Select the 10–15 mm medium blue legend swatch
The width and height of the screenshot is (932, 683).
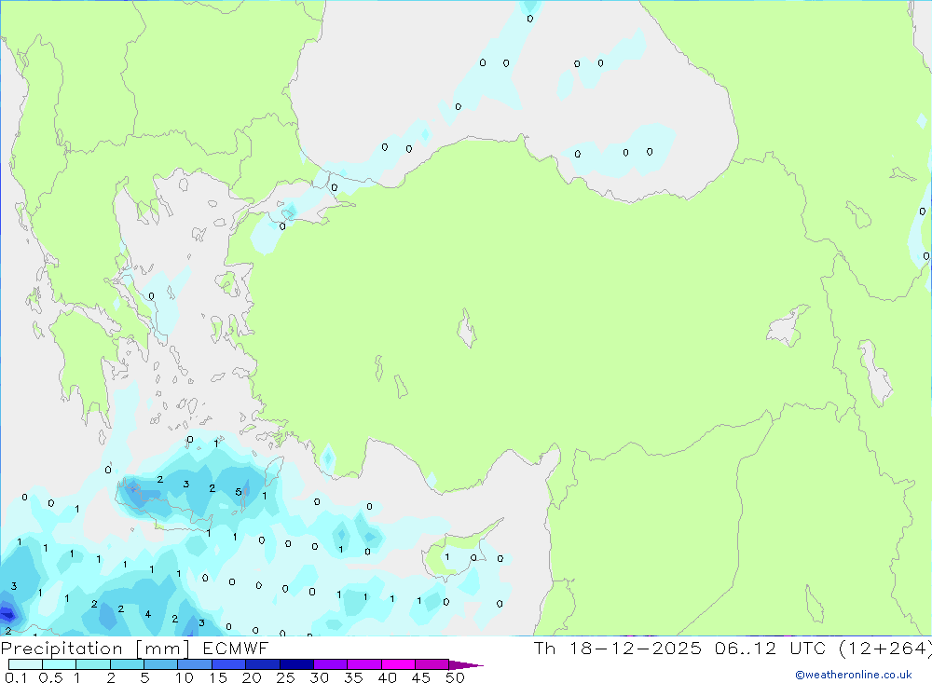(x=195, y=664)
